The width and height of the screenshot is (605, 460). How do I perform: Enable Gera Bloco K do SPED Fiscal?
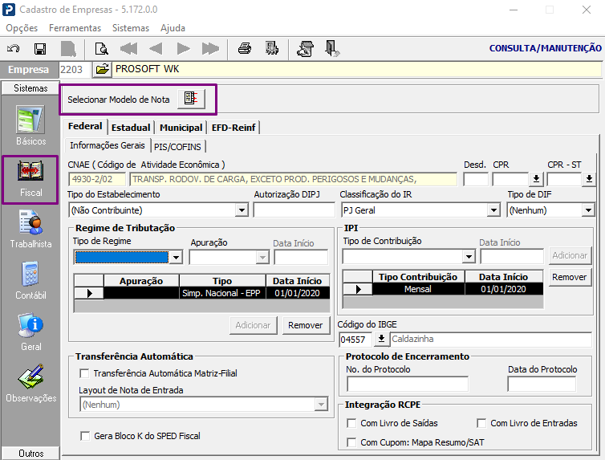(85, 436)
